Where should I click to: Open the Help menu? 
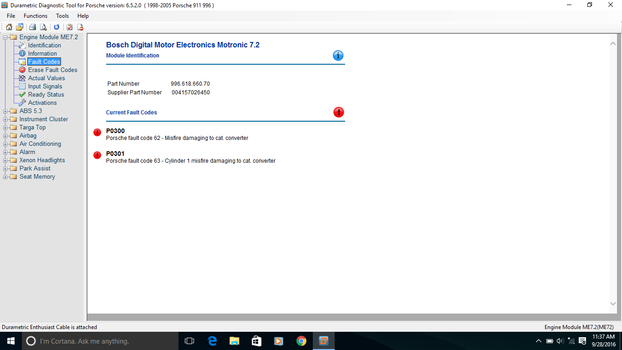(x=83, y=16)
